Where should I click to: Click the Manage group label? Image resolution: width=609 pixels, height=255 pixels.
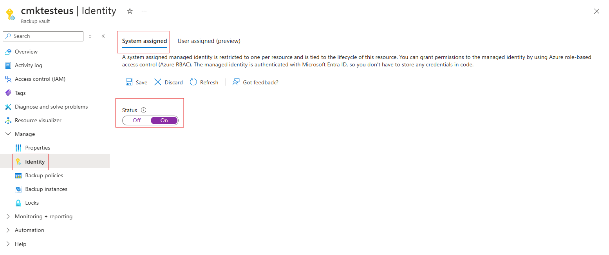25,134
